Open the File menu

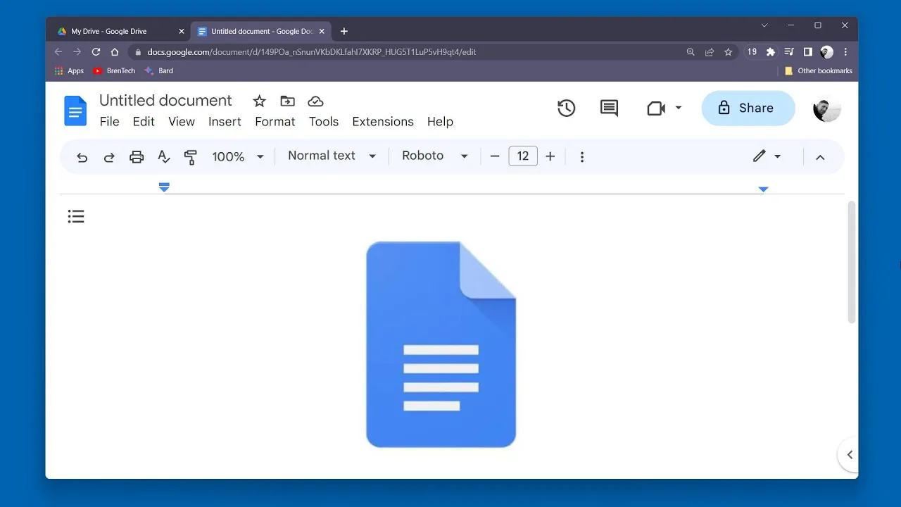[x=110, y=122]
